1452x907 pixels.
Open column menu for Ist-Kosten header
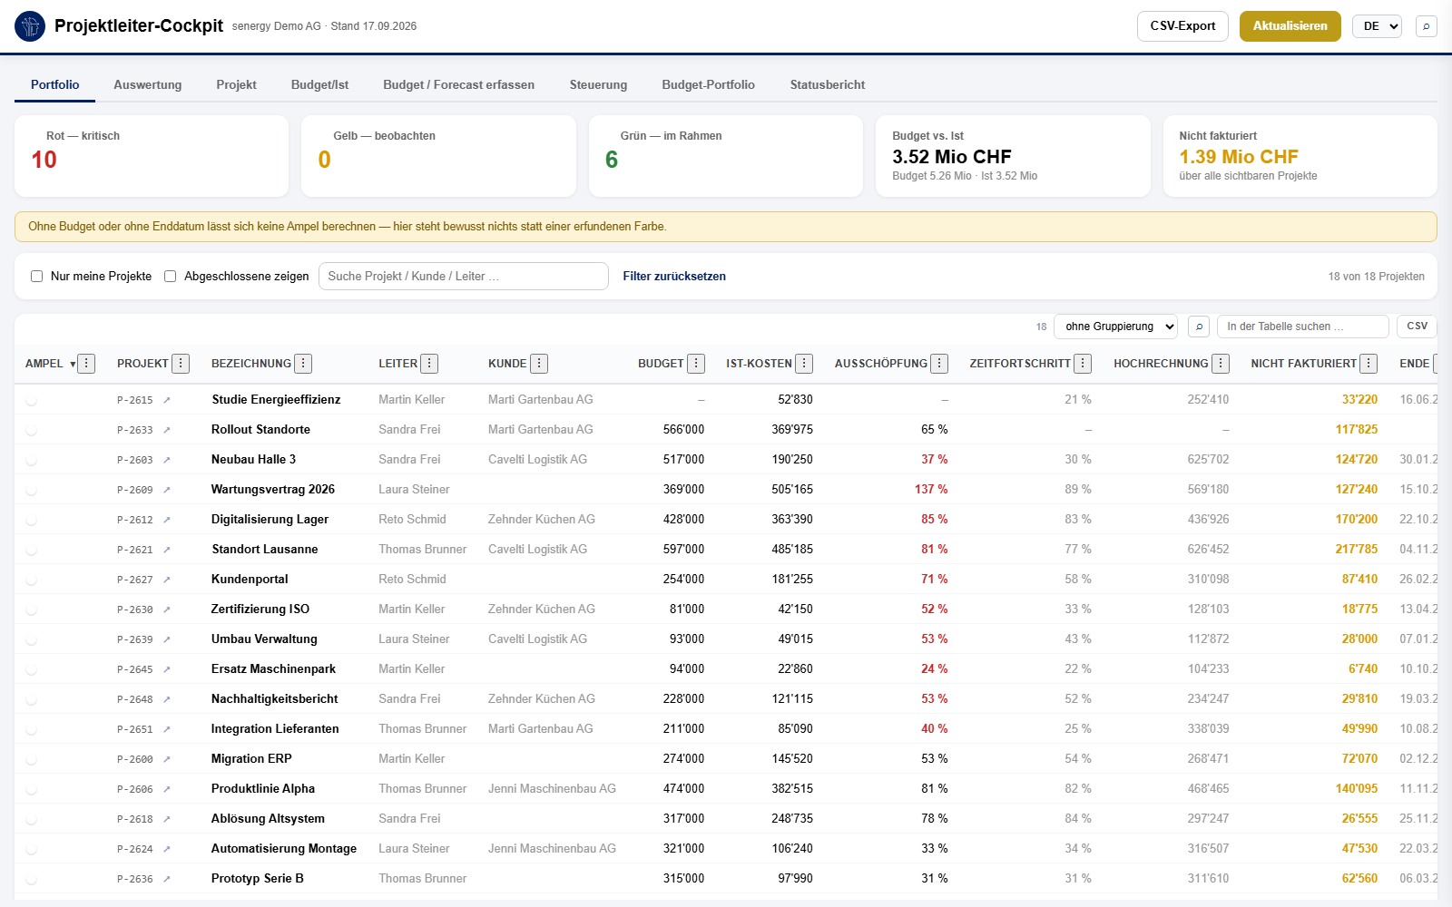pos(804,364)
